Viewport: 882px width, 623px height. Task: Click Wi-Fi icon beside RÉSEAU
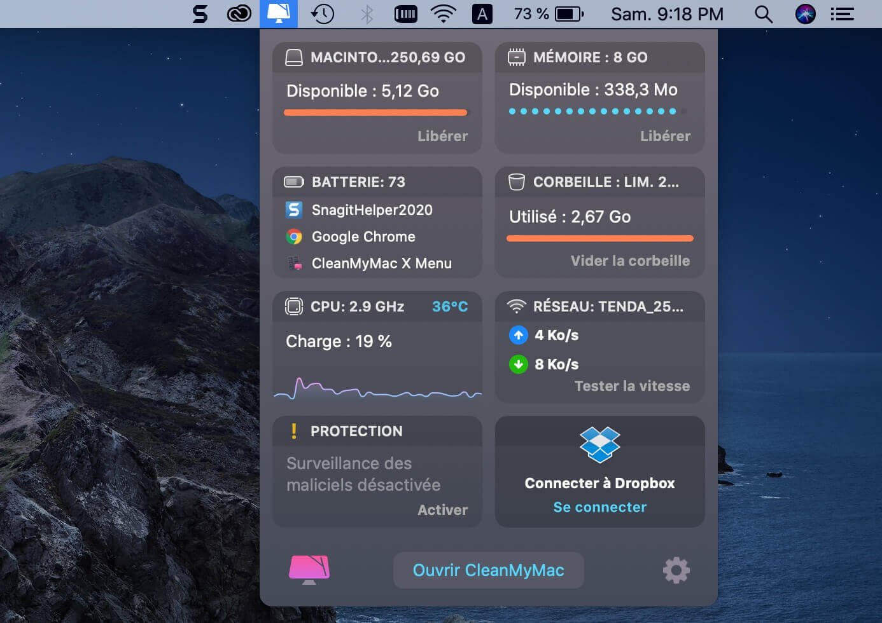516,306
